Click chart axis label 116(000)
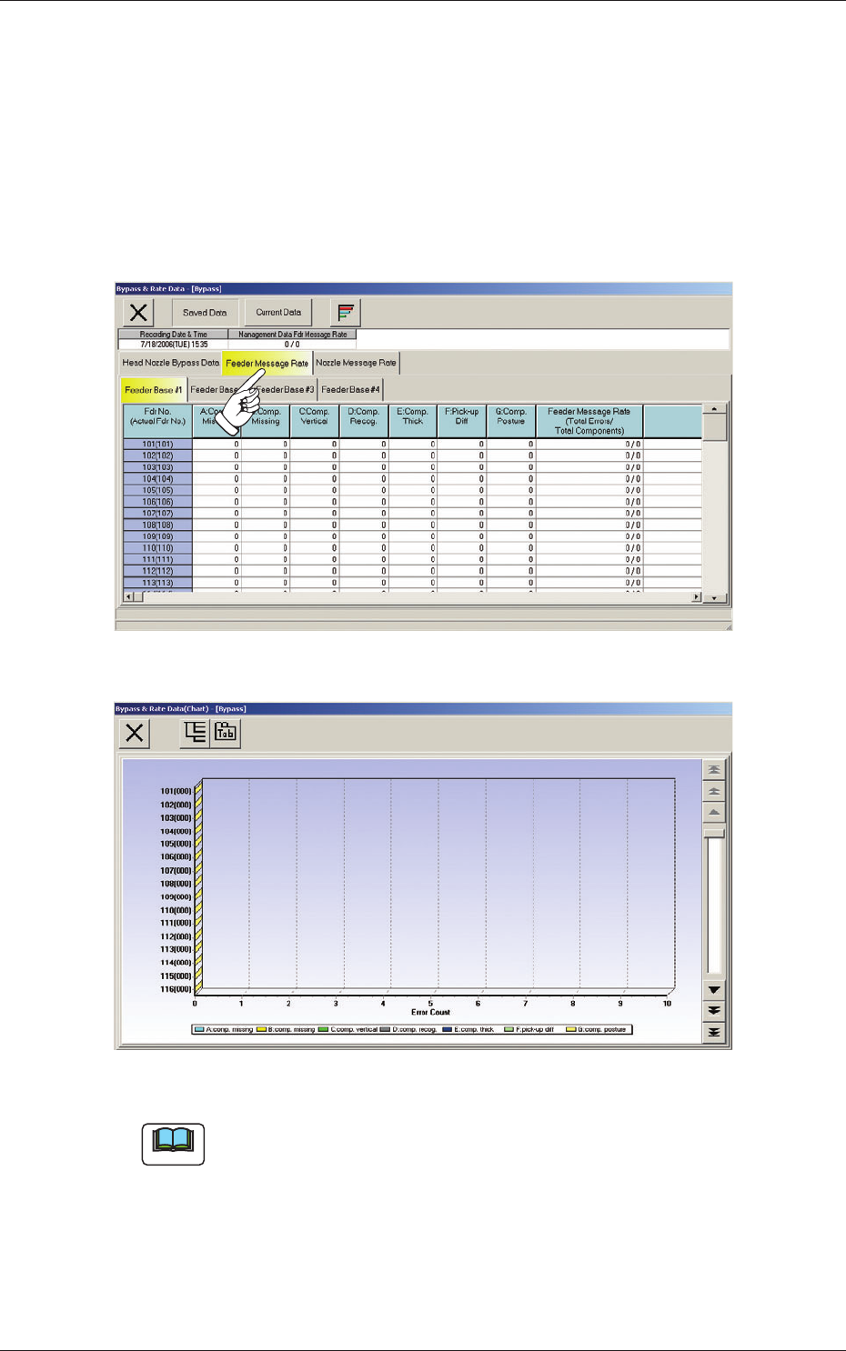This screenshot has width=846, height=1351. click(176, 989)
